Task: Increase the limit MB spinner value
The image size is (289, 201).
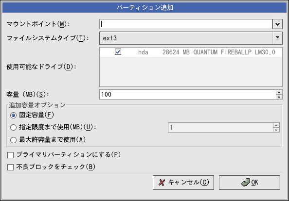Action: point(276,125)
